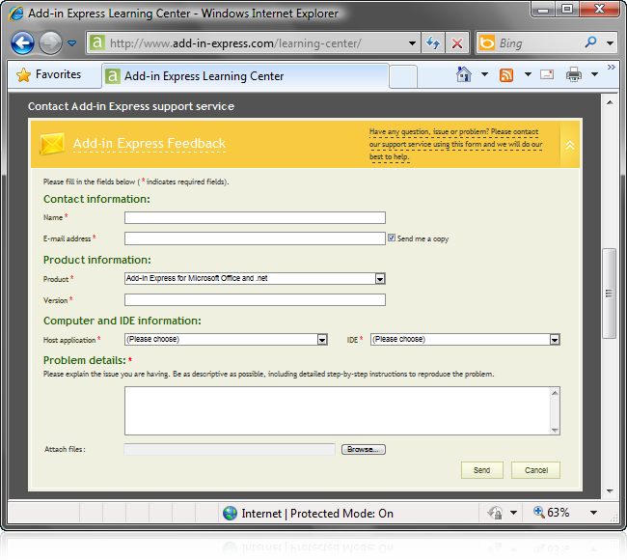627x560 pixels.
Task: Expand command bar overflow chevron
Action: click(612, 67)
